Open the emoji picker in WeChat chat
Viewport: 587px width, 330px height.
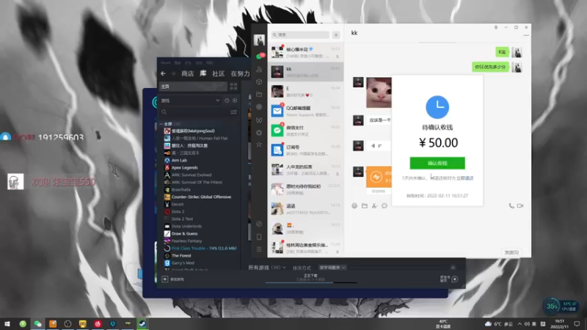[x=354, y=206]
